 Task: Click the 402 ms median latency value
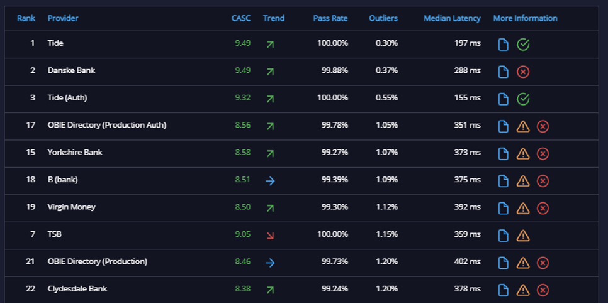click(467, 261)
